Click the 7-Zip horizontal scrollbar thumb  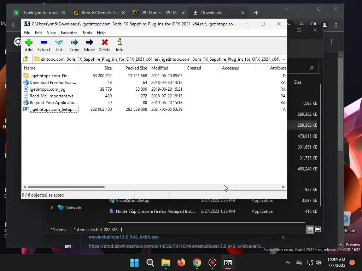click(x=66, y=187)
